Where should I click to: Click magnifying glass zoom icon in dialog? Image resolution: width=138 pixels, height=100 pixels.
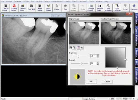pyautogui.click(x=74, y=48)
